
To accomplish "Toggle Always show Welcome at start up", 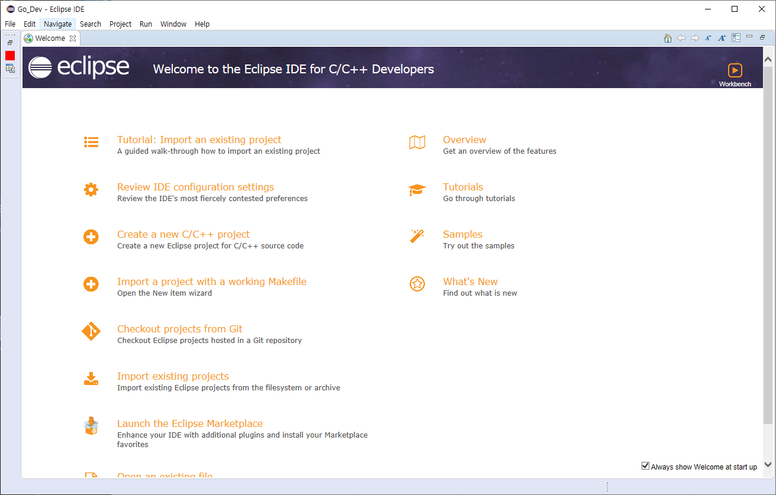I will pyautogui.click(x=646, y=466).
